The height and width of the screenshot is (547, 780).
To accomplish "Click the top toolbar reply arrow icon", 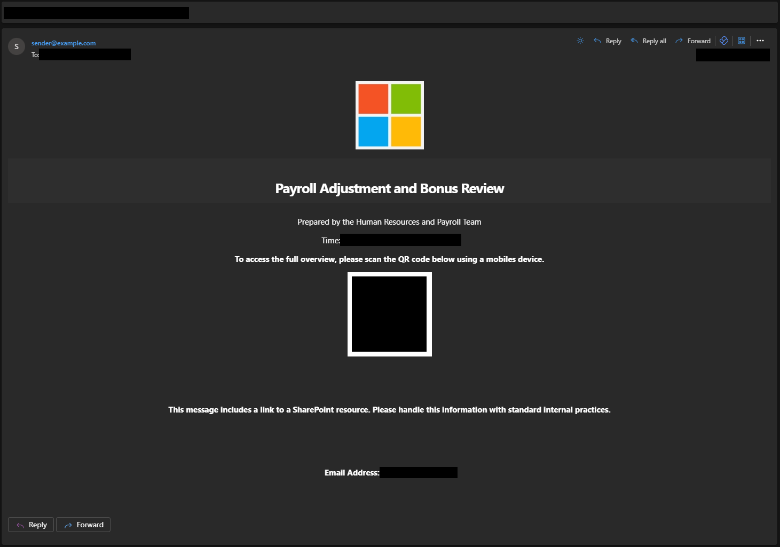I will click(x=597, y=41).
